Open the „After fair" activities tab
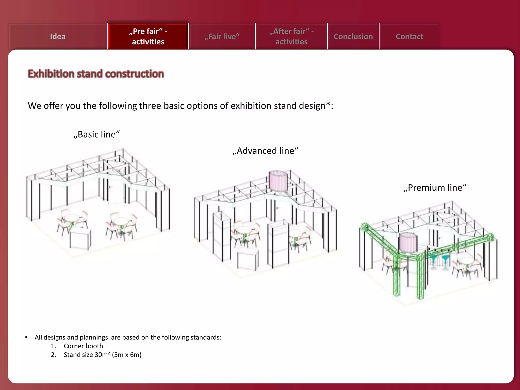Viewport: 520px width, 390px height. click(291, 37)
